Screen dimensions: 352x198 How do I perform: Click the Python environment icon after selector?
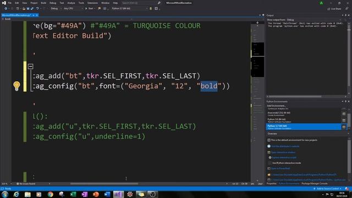click(151, 9)
